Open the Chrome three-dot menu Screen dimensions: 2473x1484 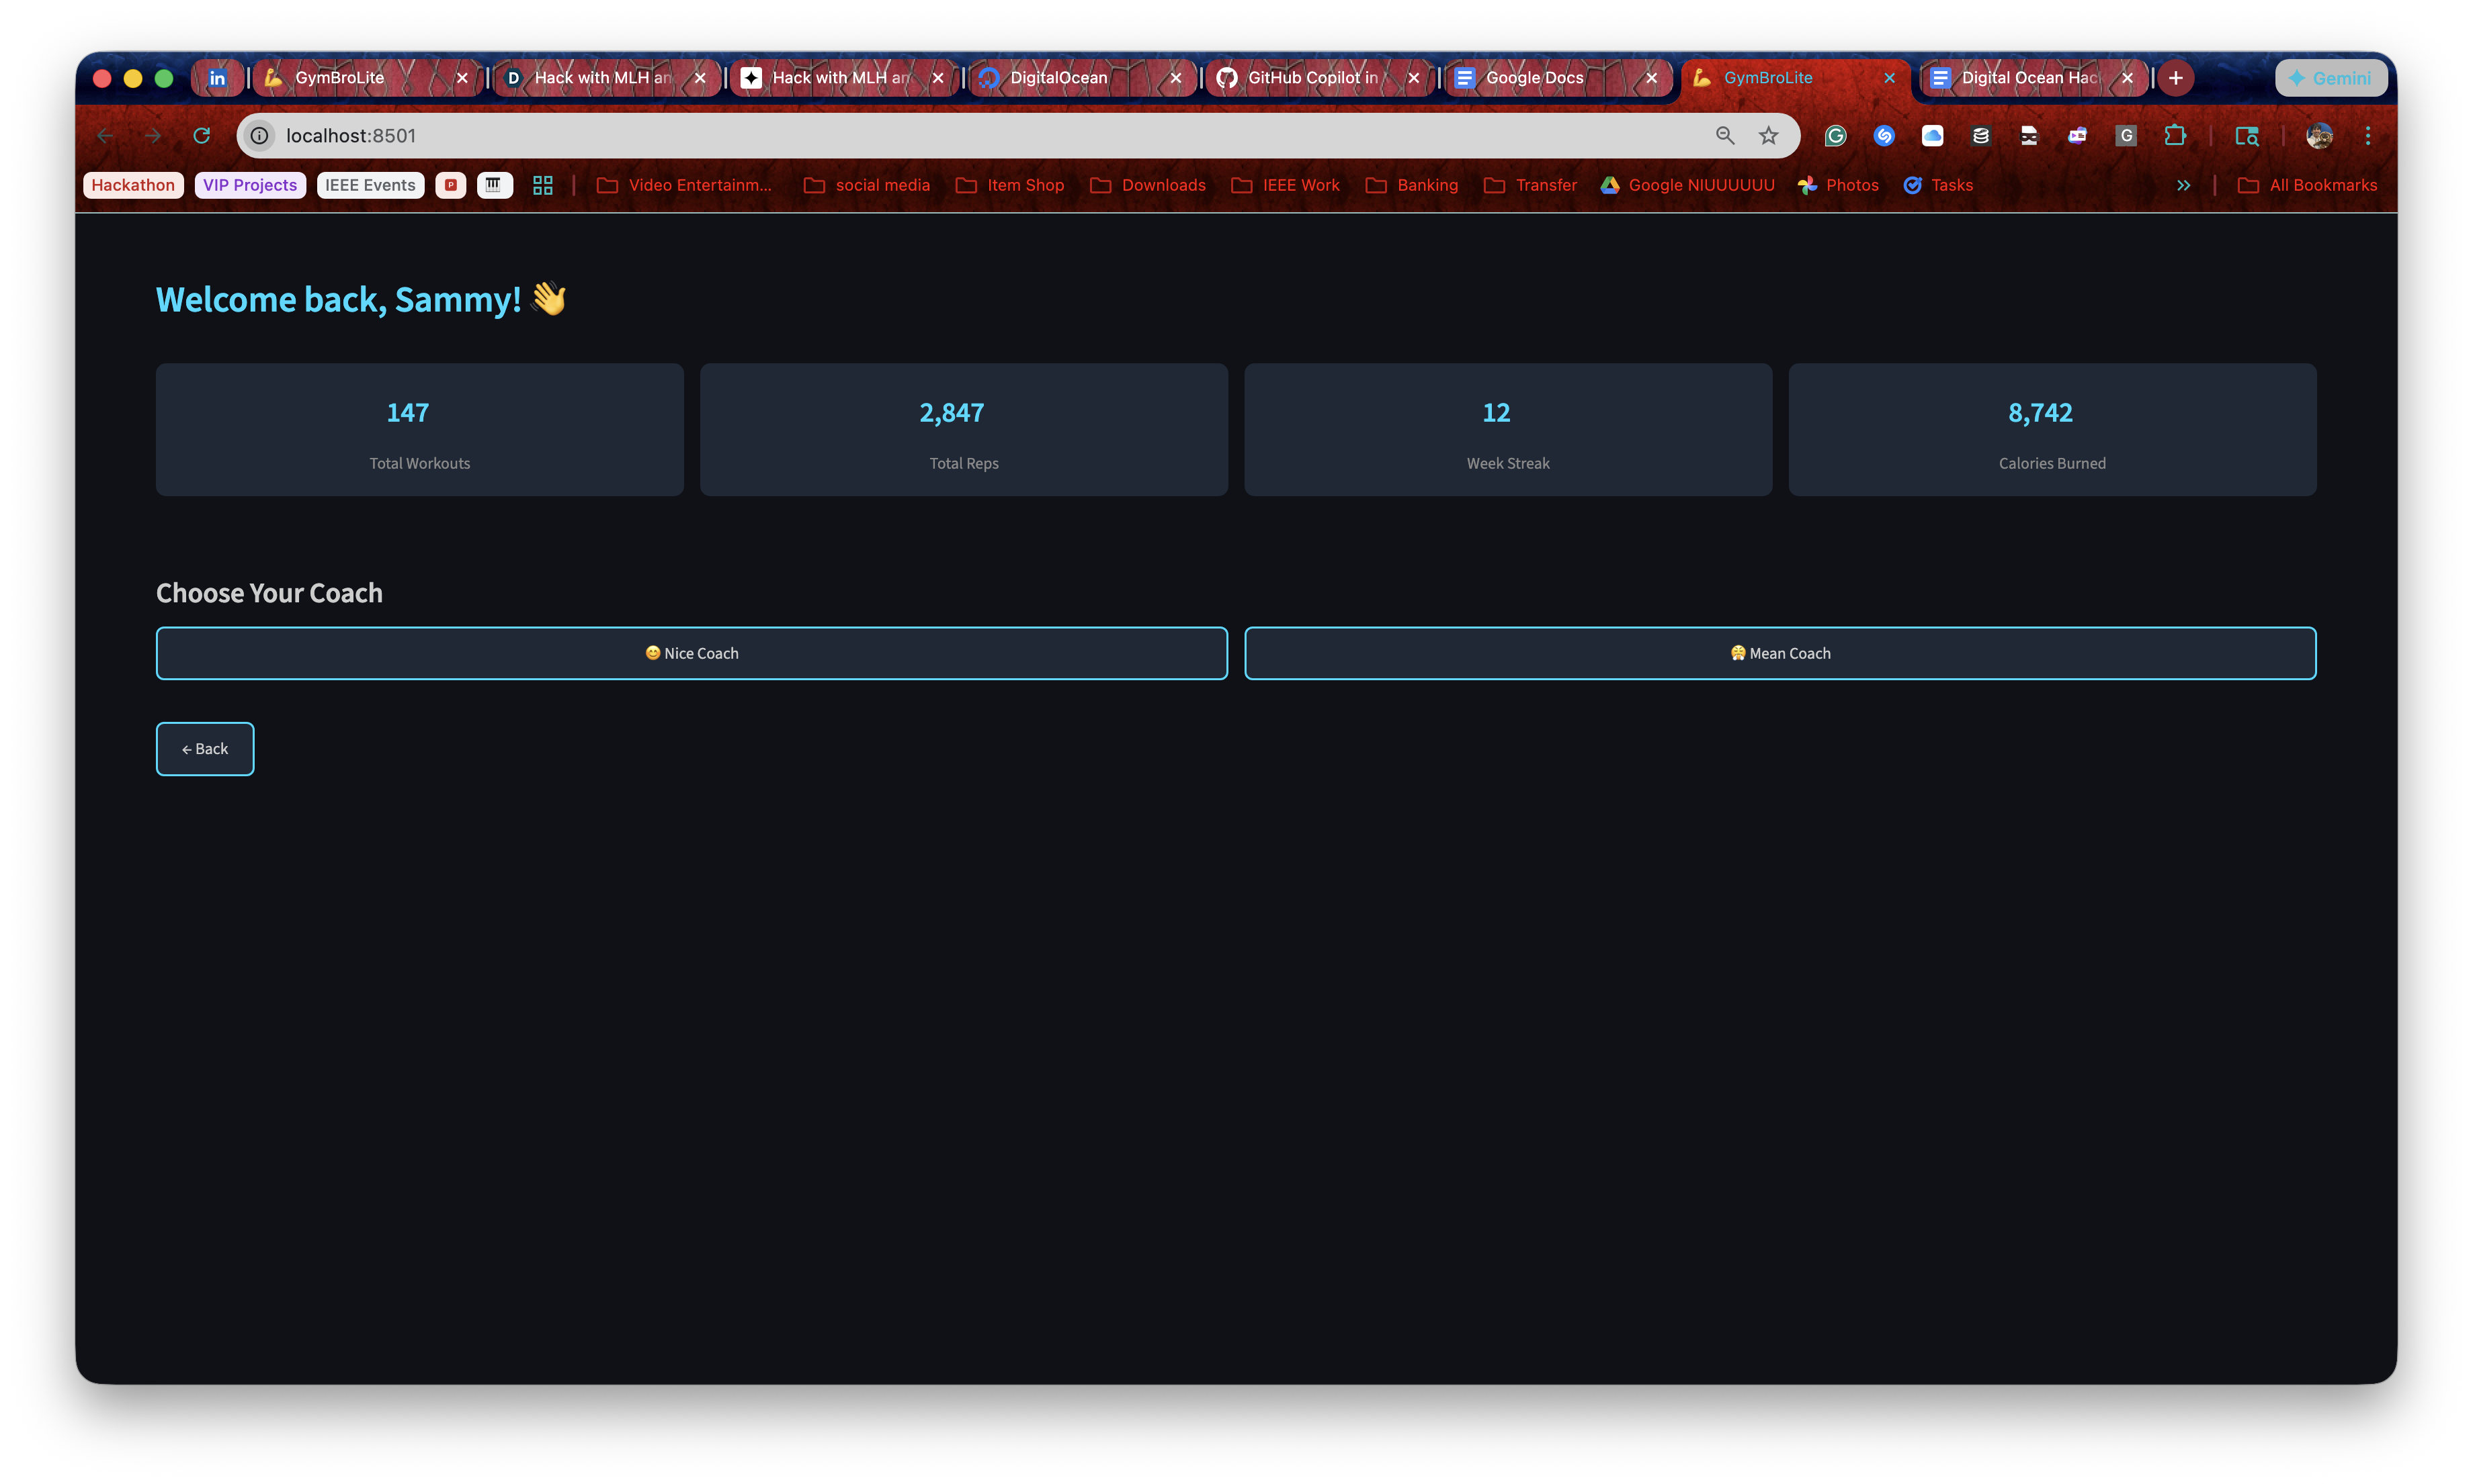tap(2367, 135)
